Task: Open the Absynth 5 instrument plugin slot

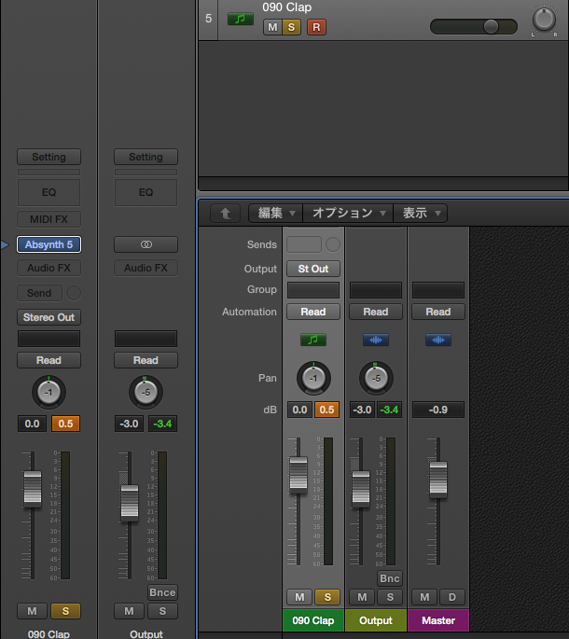Action: click(49, 244)
